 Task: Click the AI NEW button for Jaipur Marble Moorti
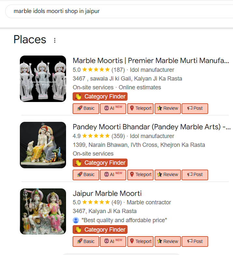click(113, 242)
